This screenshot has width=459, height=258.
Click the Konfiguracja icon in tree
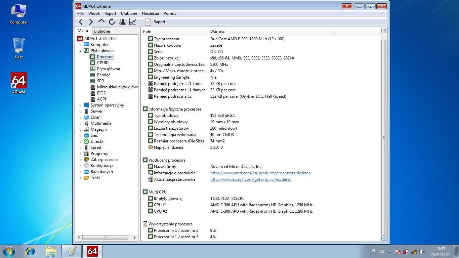(86, 166)
